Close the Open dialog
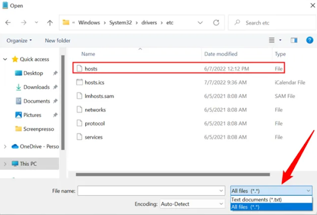The width and height of the screenshot is (317, 215). (313, 5)
